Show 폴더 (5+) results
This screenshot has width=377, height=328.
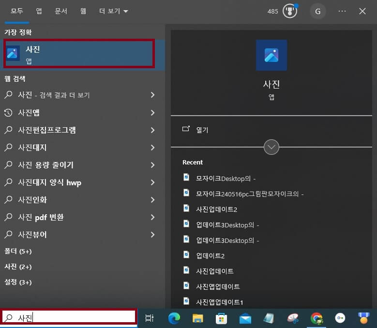point(18,252)
